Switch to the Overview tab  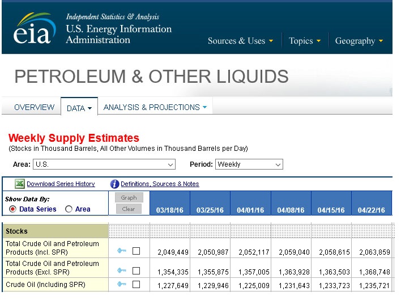point(34,107)
